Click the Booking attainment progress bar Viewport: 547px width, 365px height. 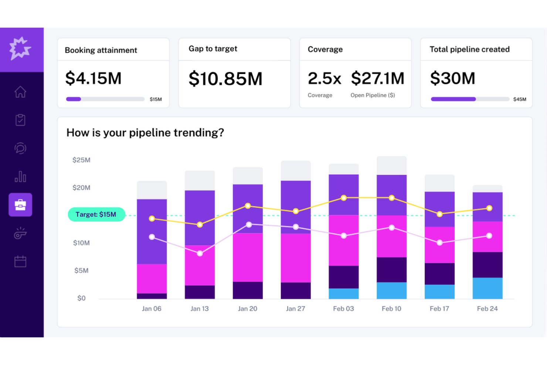[x=105, y=99]
